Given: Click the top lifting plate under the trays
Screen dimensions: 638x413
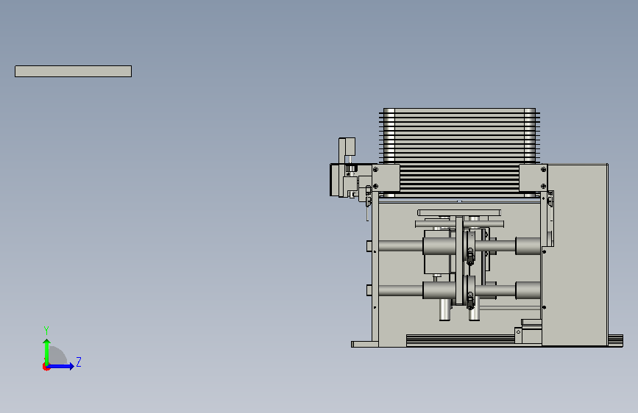Looking at the screenshot, I should click(459, 212).
